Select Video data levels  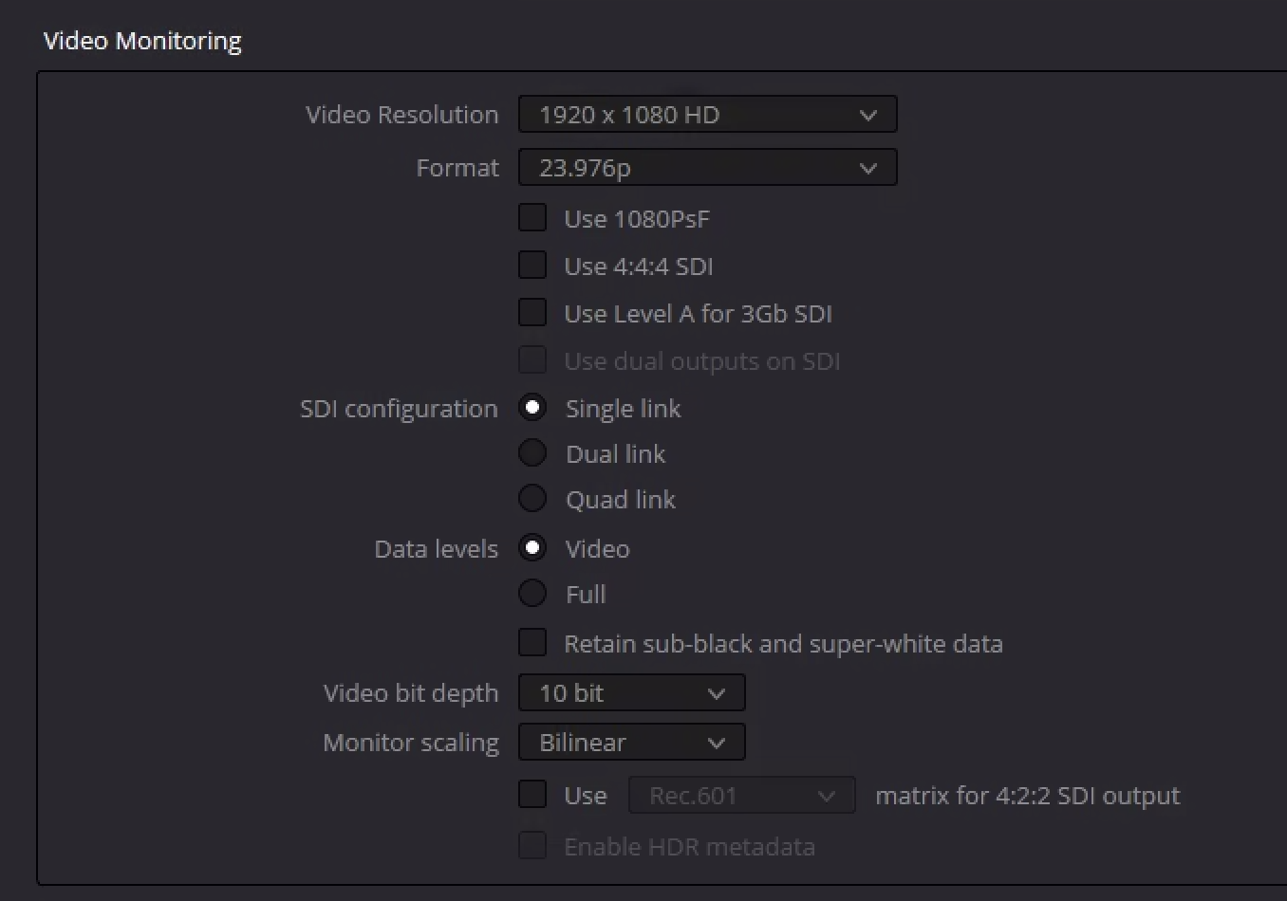click(x=532, y=548)
